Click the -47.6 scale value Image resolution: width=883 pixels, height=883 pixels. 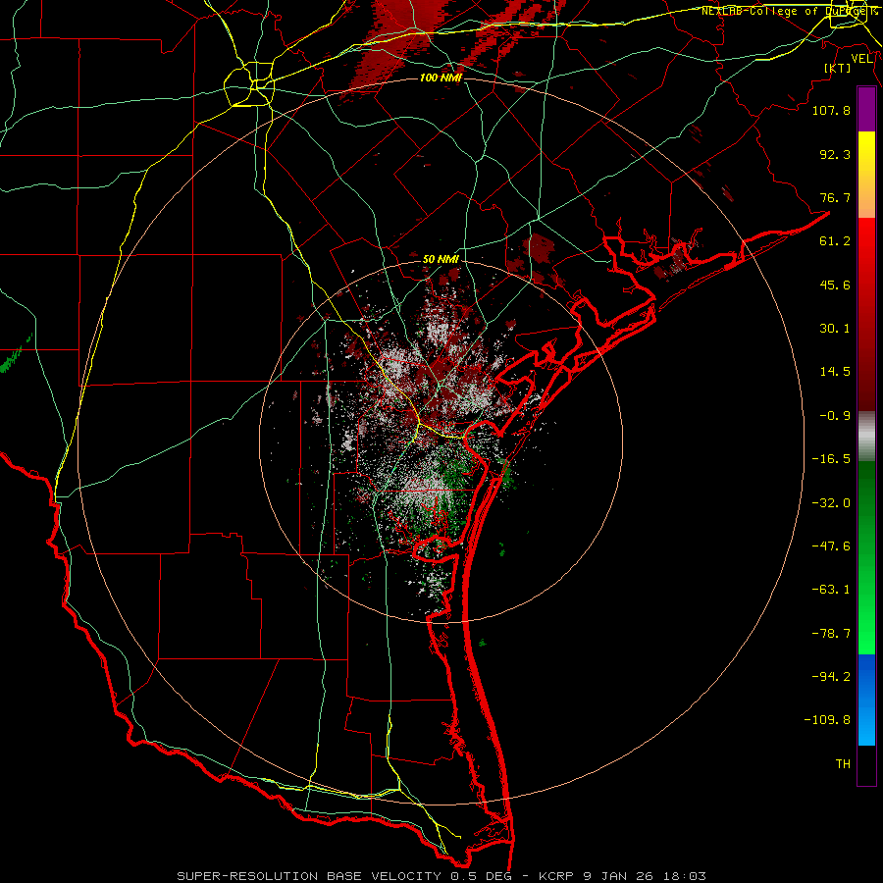[831, 546]
